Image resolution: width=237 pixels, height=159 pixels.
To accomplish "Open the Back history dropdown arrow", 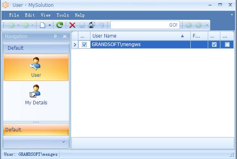I will point(18,25).
